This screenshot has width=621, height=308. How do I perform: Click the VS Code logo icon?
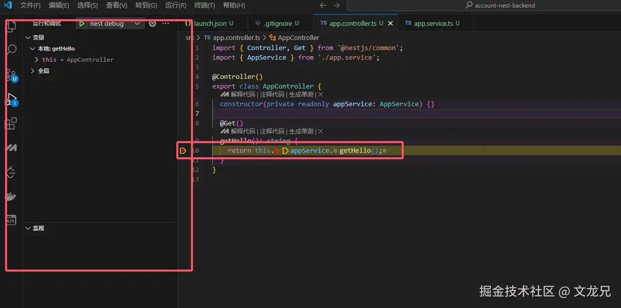coord(8,5)
